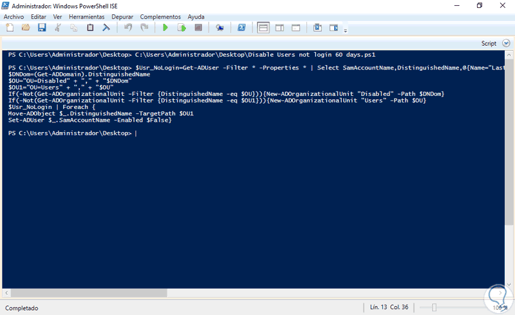This screenshot has height=315, width=515.
Task: Open the Herramientas menu
Action: click(x=87, y=17)
